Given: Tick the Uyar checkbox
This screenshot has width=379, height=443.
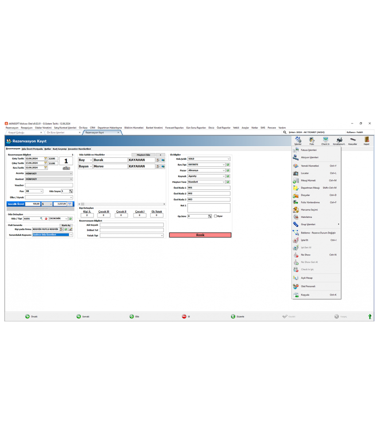Looking at the screenshot, I should point(215,216).
